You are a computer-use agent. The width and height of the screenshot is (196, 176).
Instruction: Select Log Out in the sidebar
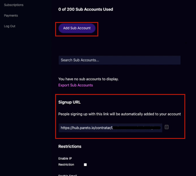[x=10, y=26]
